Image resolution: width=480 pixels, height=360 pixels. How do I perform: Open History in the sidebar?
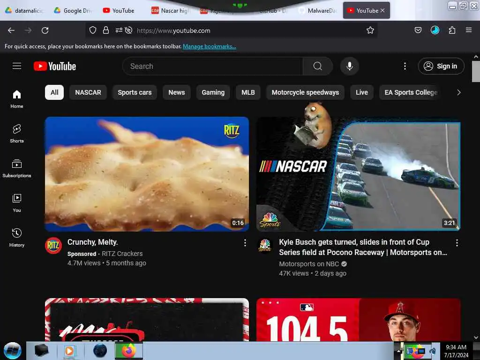coord(17,238)
